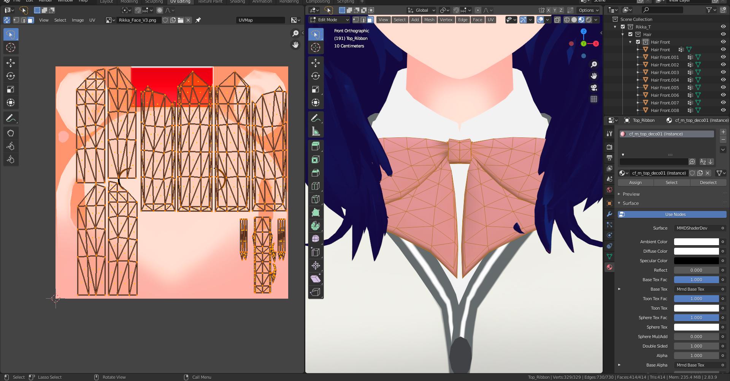Screen dimensions: 730x381
Task: Open the Global orientation dropdown
Action: [421, 10]
